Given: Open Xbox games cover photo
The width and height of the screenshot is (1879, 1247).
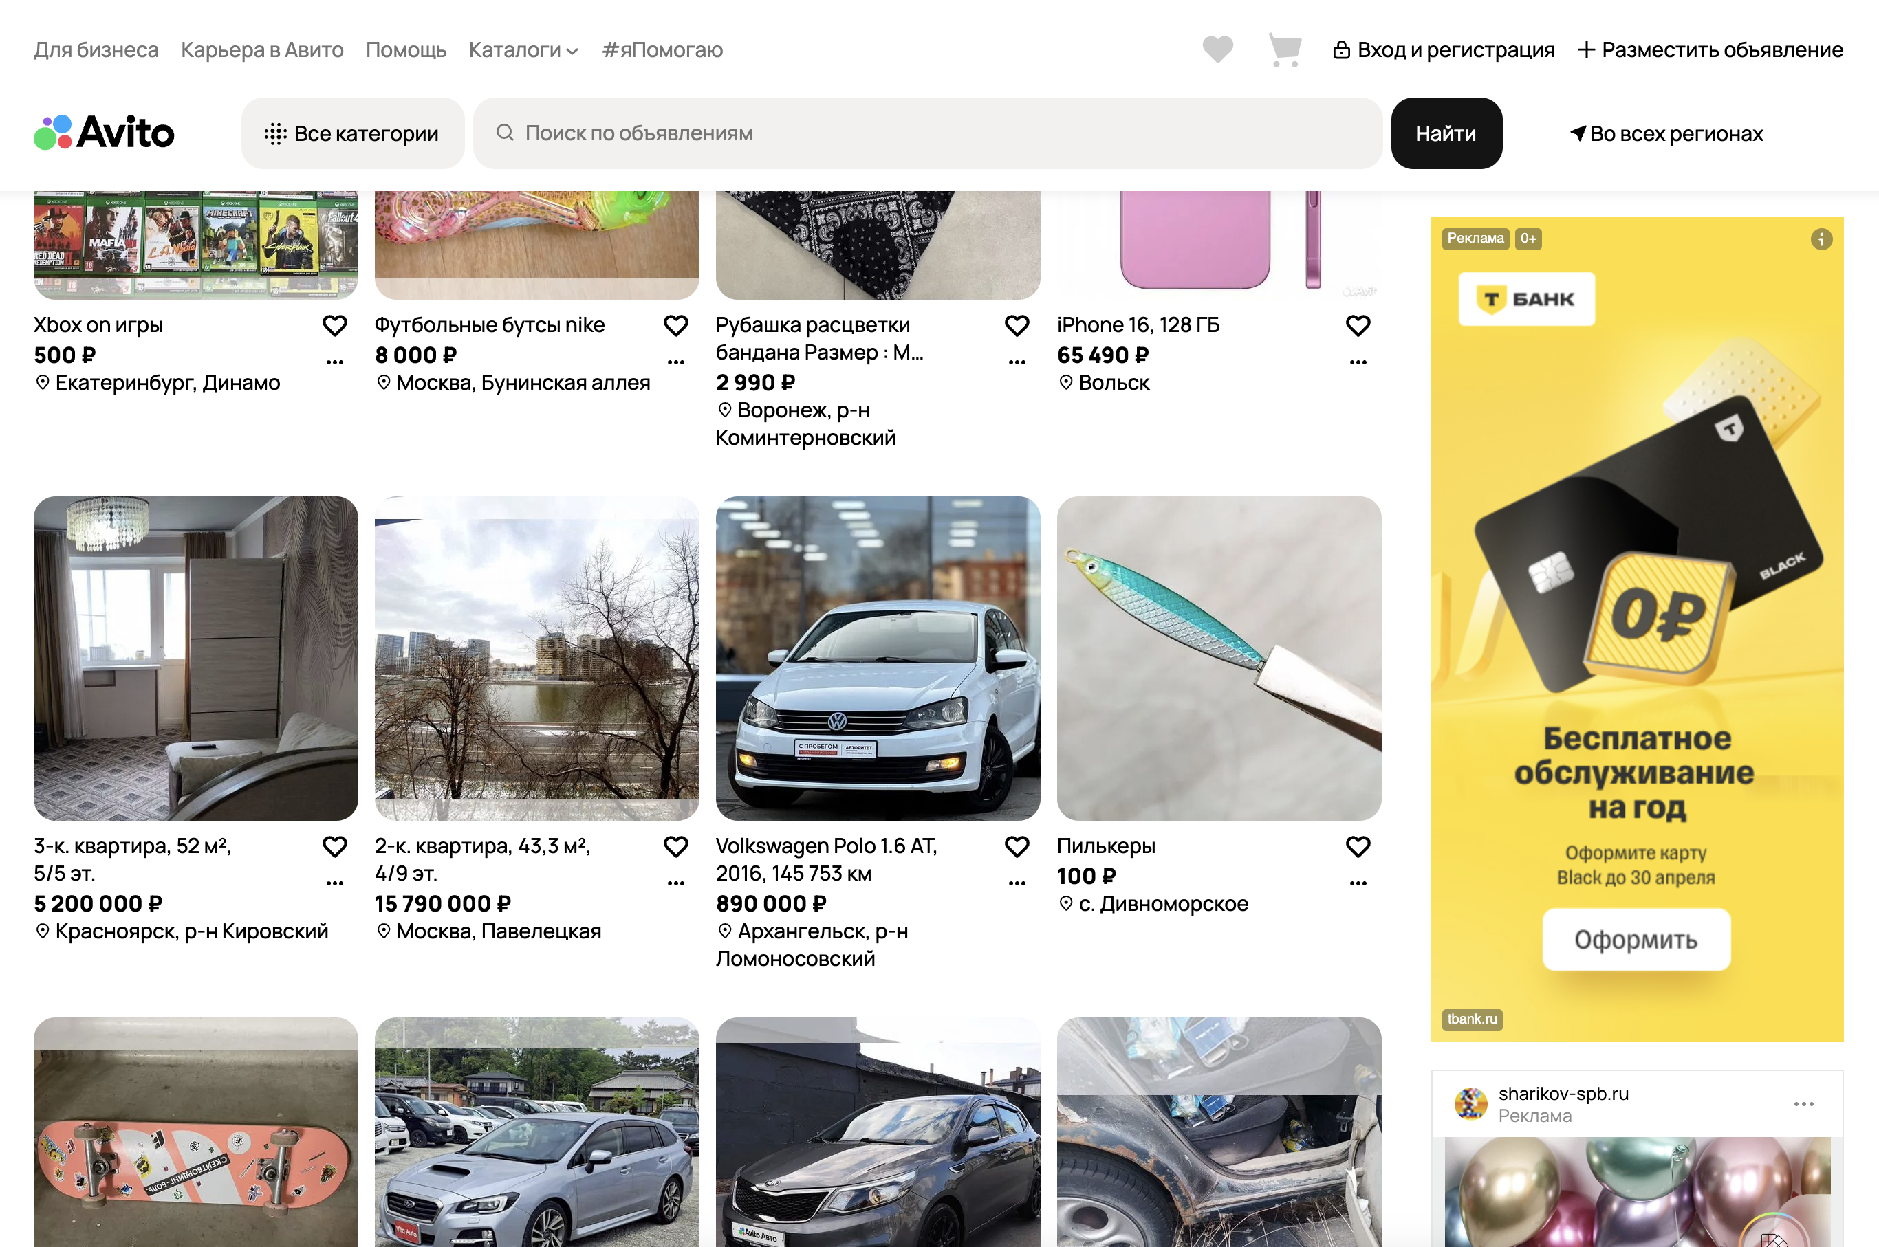Looking at the screenshot, I should [196, 245].
